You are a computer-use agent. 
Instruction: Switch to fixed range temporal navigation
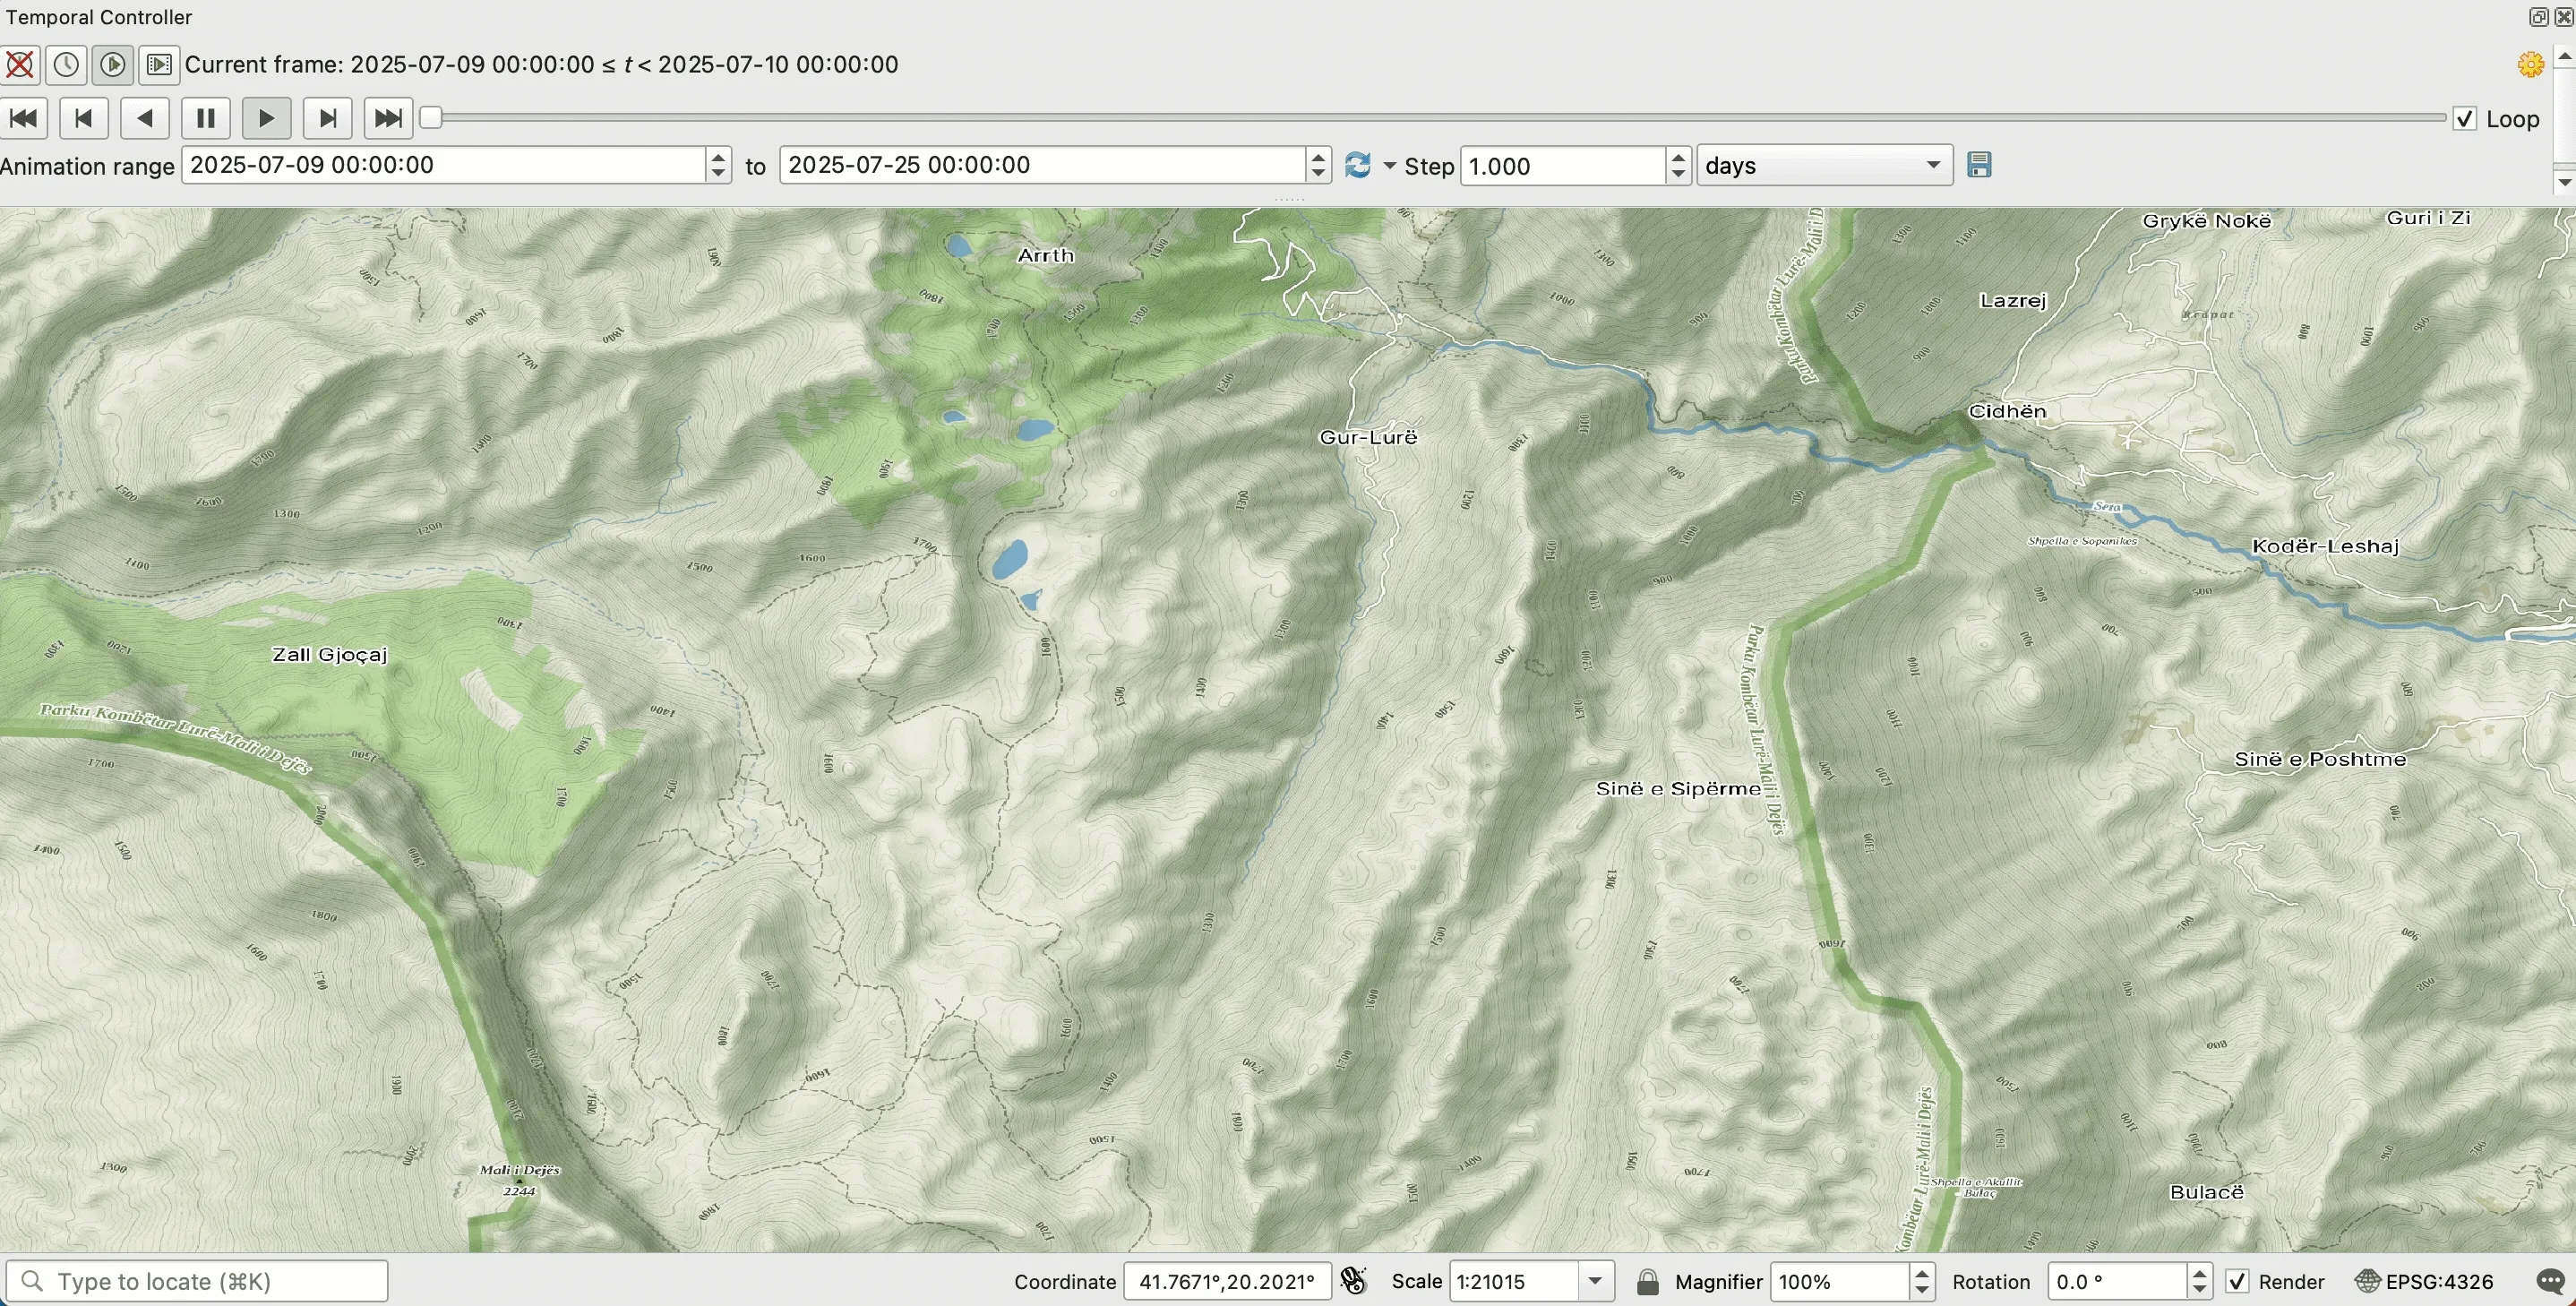66,65
